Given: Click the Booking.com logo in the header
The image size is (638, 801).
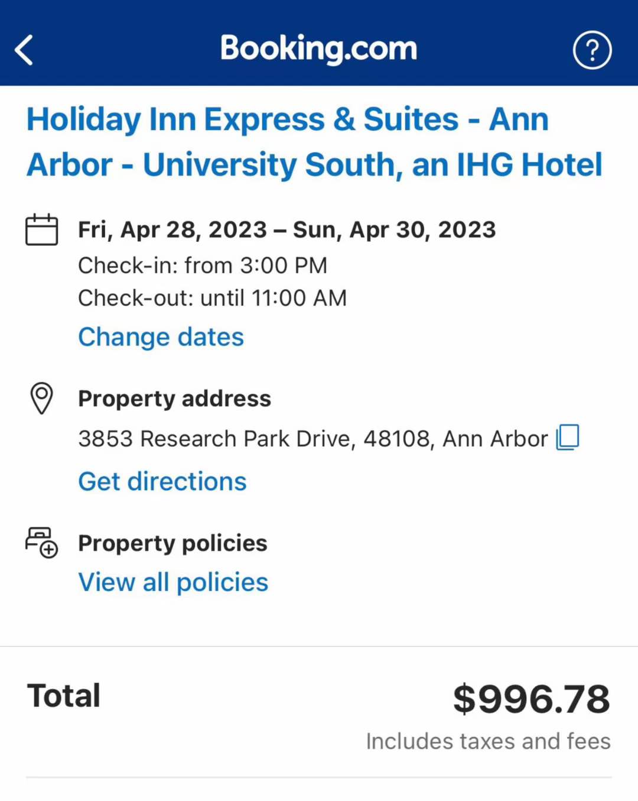Looking at the screenshot, I should [318, 48].
